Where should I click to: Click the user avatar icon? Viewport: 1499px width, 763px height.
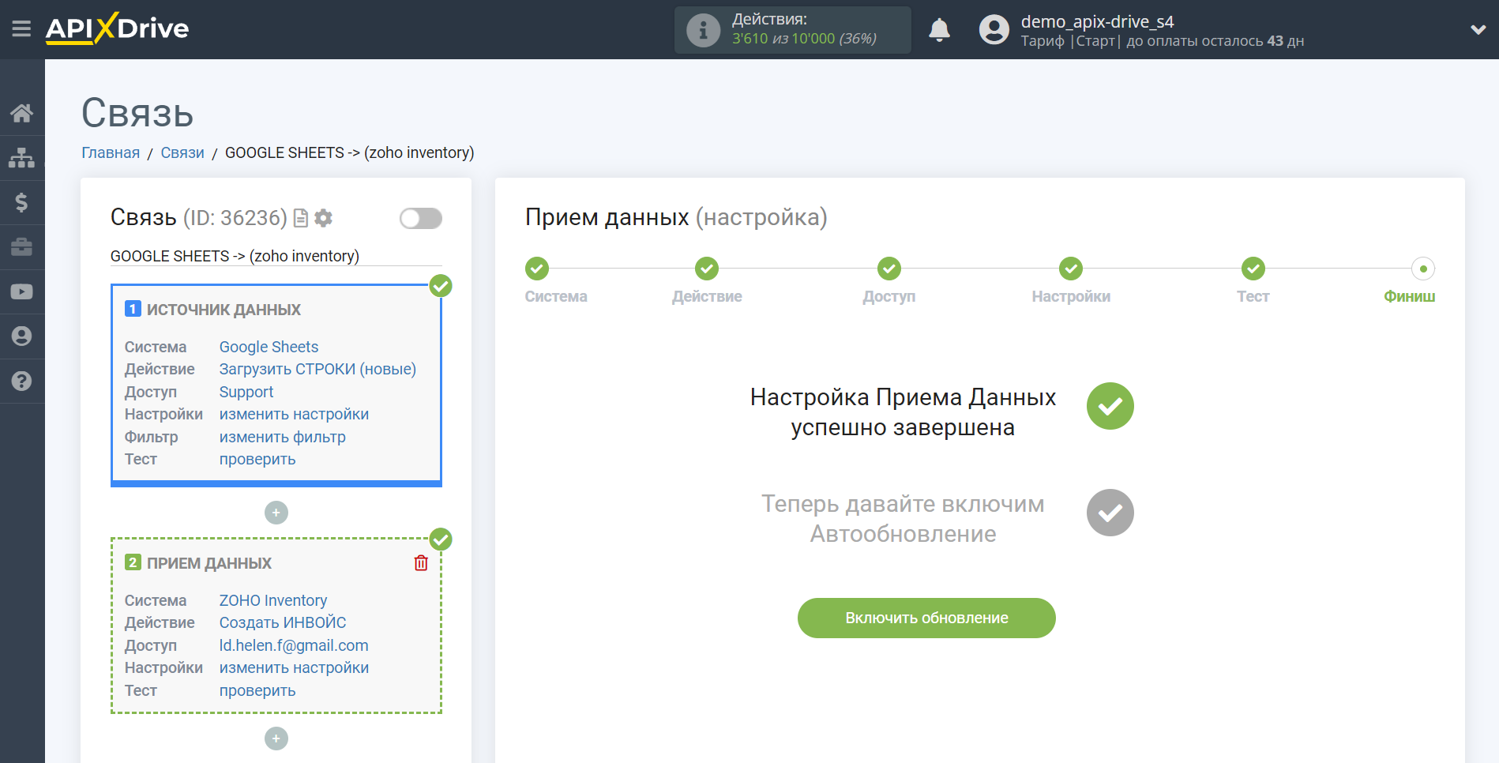pyautogui.click(x=994, y=30)
